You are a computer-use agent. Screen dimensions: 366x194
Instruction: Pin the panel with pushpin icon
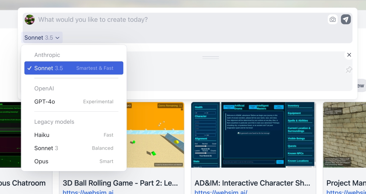click(x=349, y=70)
